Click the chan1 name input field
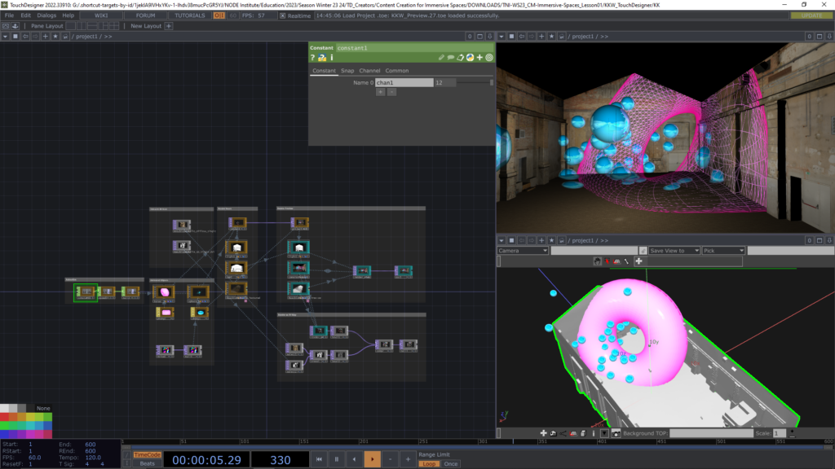Screen dimensions: 835x469 [404, 82]
